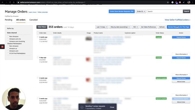Click the Product name column header
195x110 pixels.
pos(98,33)
